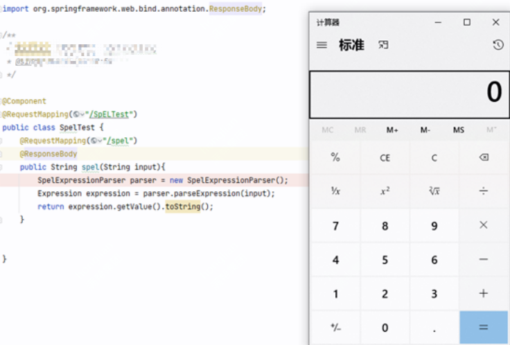The width and height of the screenshot is (510, 345).
Task: Open the /SpELTest request mapping link
Action: coord(112,114)
